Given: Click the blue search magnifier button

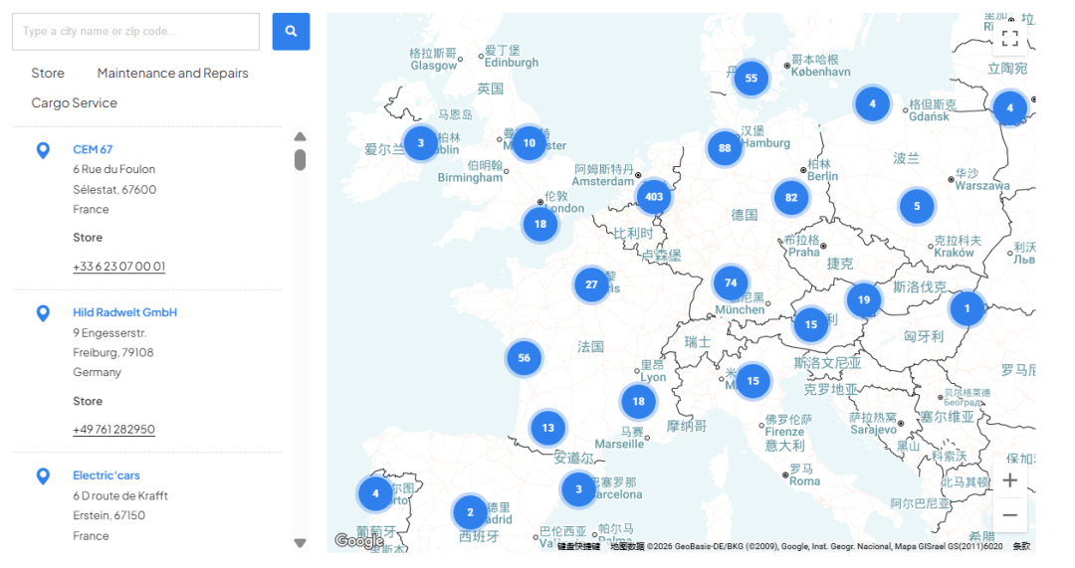Looking at the screenshot, I should pos(291,32).
